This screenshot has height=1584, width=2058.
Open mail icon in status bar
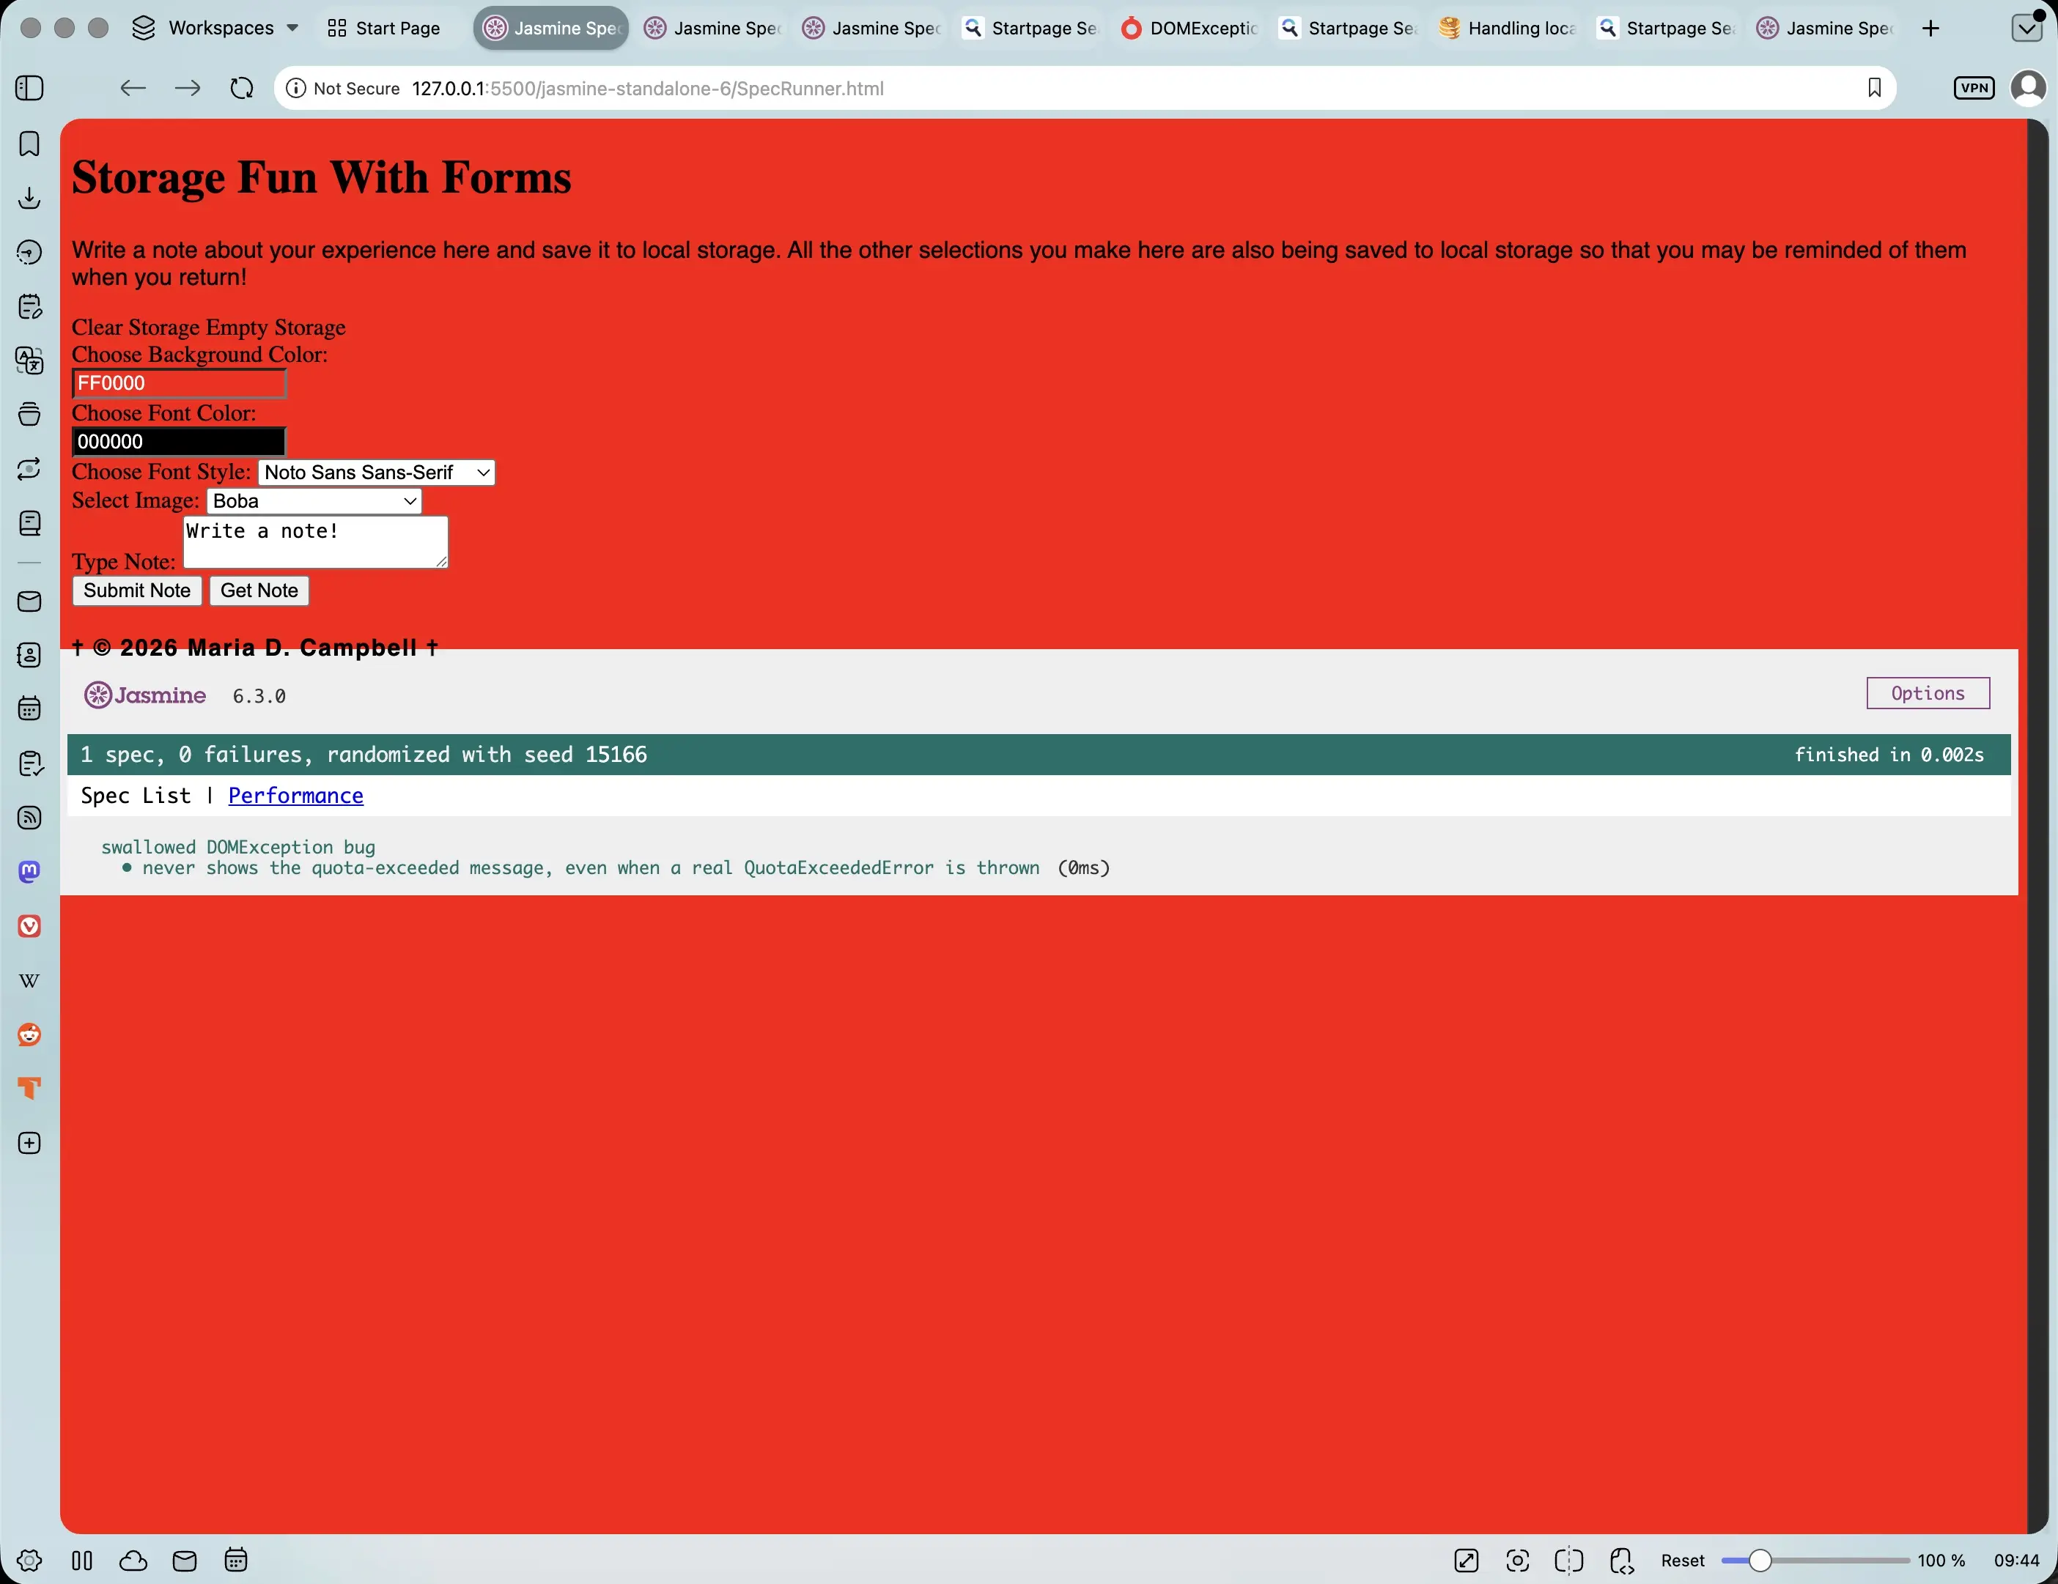tap(185, 1561)
